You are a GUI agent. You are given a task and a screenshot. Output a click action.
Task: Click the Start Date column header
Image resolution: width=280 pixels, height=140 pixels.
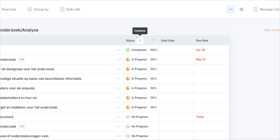tap(168, 40)
